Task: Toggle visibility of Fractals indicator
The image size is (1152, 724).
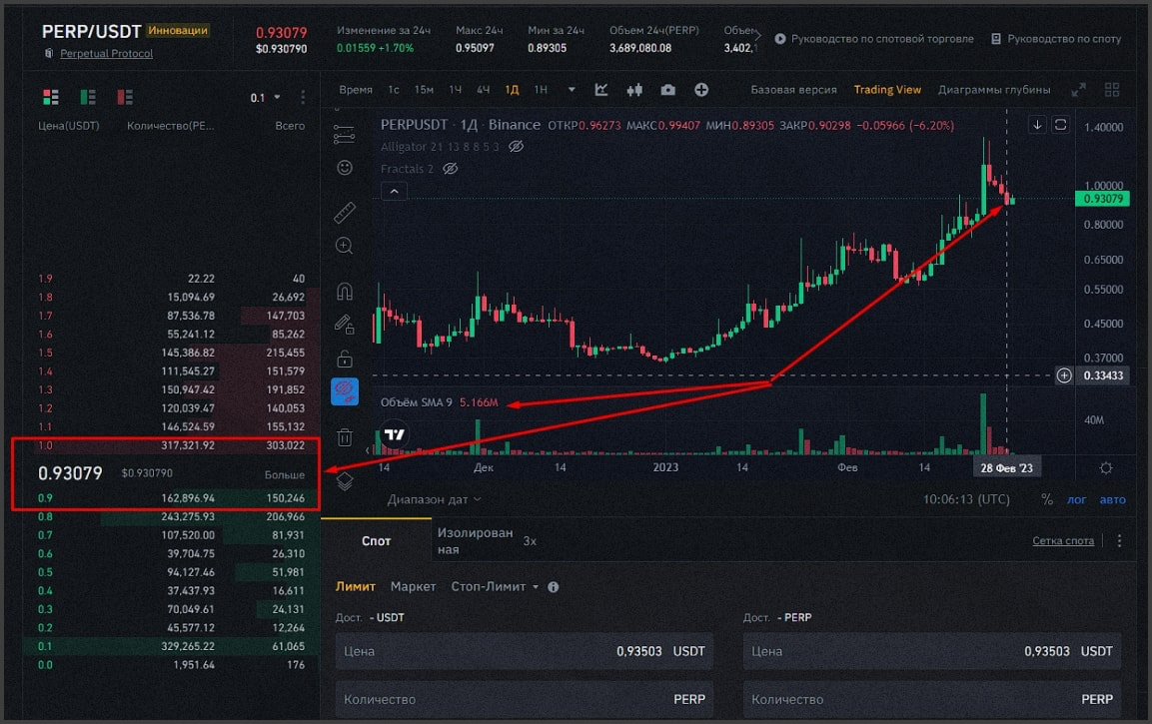Action: pos(451,169)
